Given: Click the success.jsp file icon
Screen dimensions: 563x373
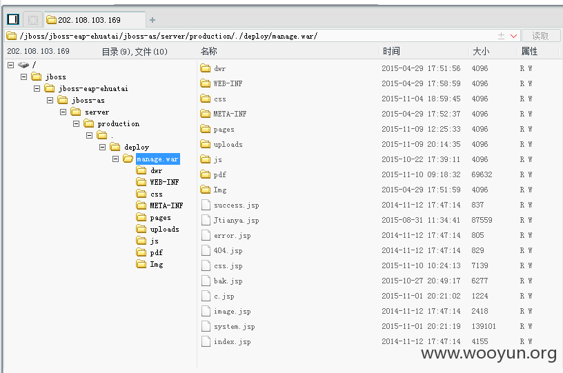Looking at the screenshot, I should tap(206, 205).
